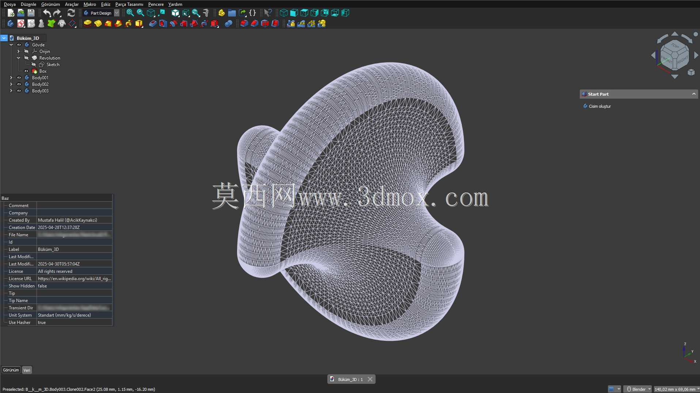Create a new sketch using the toolbar
The width and height of the screenshot is (700, 393).
[21, 24]
